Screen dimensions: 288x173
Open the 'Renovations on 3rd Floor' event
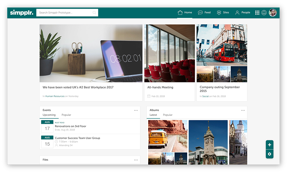click(70, 126)
